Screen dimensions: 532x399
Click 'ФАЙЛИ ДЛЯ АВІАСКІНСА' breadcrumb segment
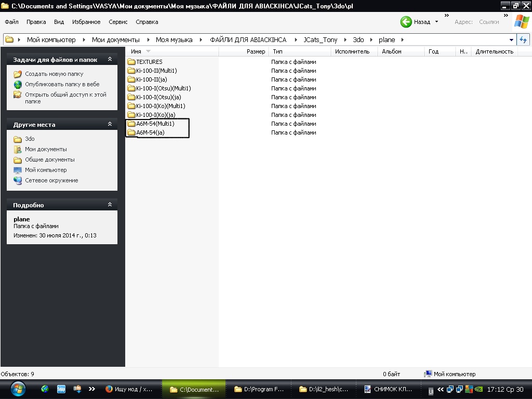point(248,39)
